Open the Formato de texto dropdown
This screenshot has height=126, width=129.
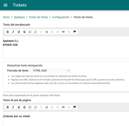pyautogui.click(x=50, y=70)
